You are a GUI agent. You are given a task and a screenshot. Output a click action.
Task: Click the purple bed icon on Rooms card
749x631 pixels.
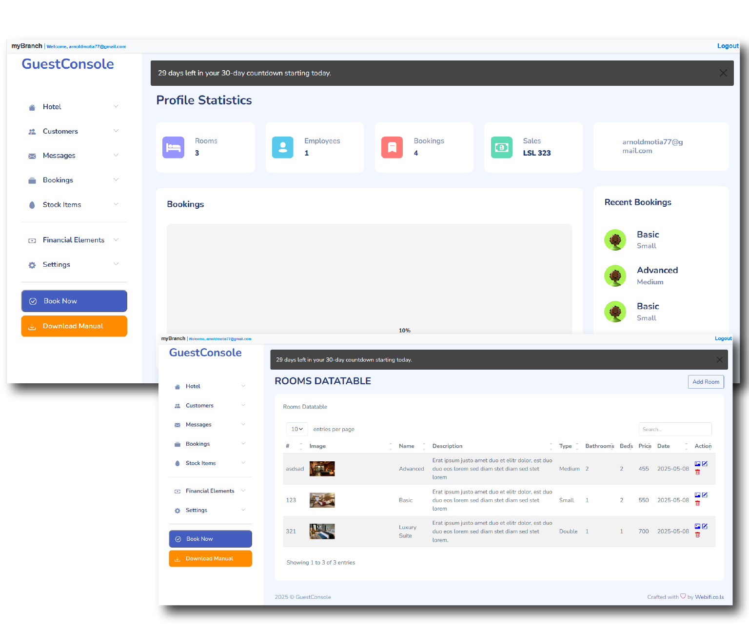pyautogui.click(x=173, y=147)
